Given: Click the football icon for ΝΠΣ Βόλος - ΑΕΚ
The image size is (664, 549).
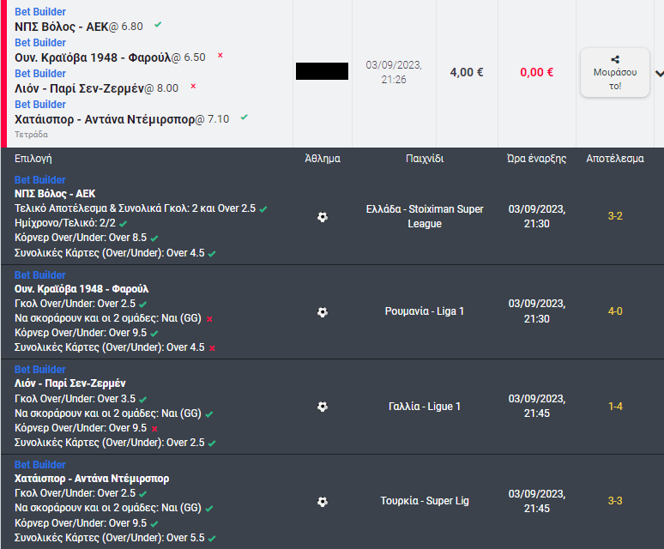Looking at the screenshot, I should tap(323, 217).
